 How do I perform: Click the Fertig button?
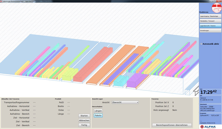pyautogui.click(x=84, y=125)
